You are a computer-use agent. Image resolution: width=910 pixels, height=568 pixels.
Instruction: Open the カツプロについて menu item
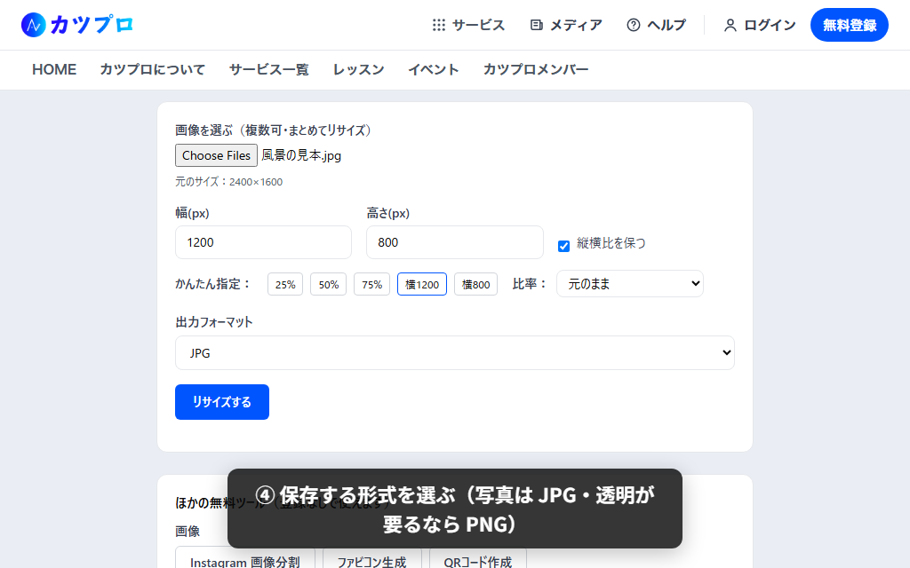[153, 69]
